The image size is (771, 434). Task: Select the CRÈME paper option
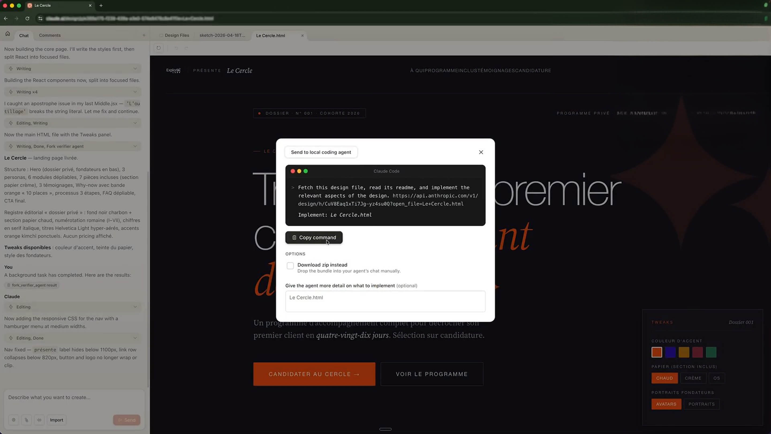693,378
